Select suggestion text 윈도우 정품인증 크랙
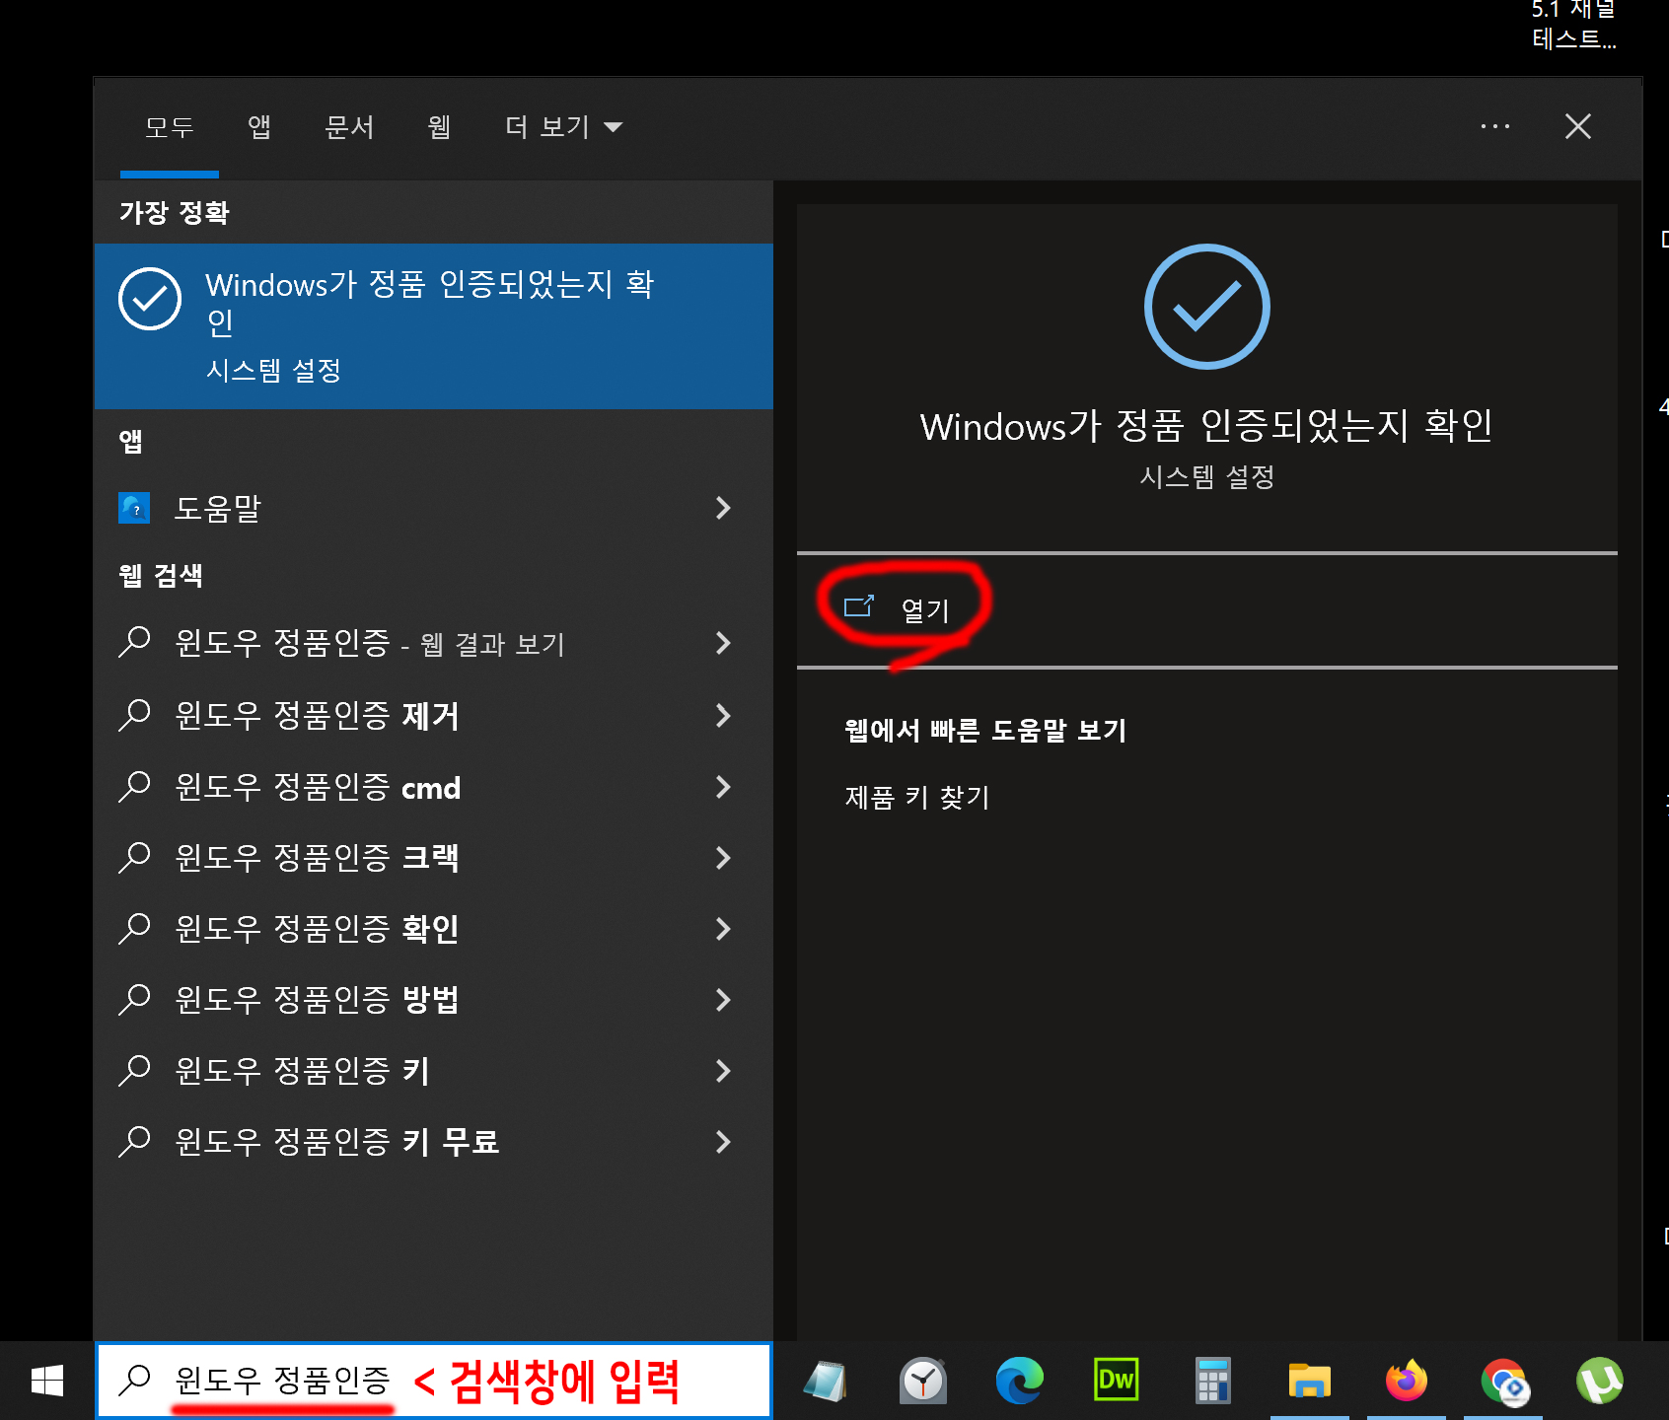 click(x=317, y=858)
